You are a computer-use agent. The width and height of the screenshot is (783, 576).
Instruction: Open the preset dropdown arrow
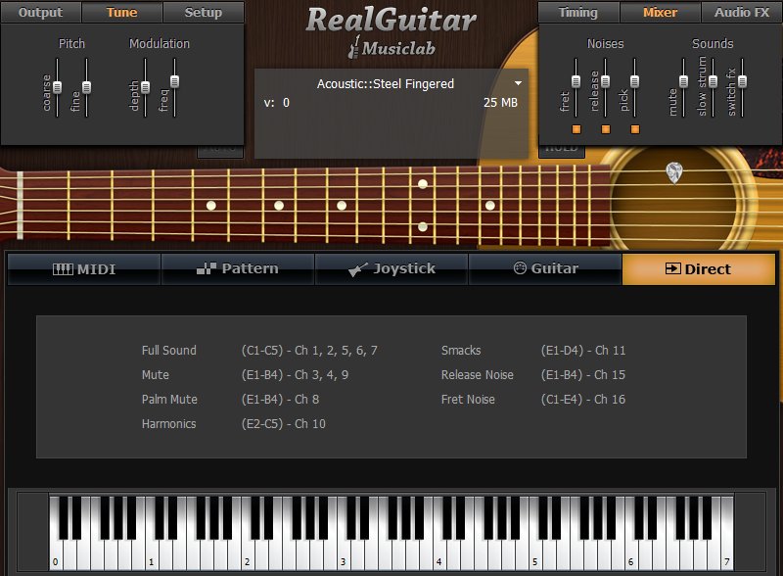click(519, 84)
